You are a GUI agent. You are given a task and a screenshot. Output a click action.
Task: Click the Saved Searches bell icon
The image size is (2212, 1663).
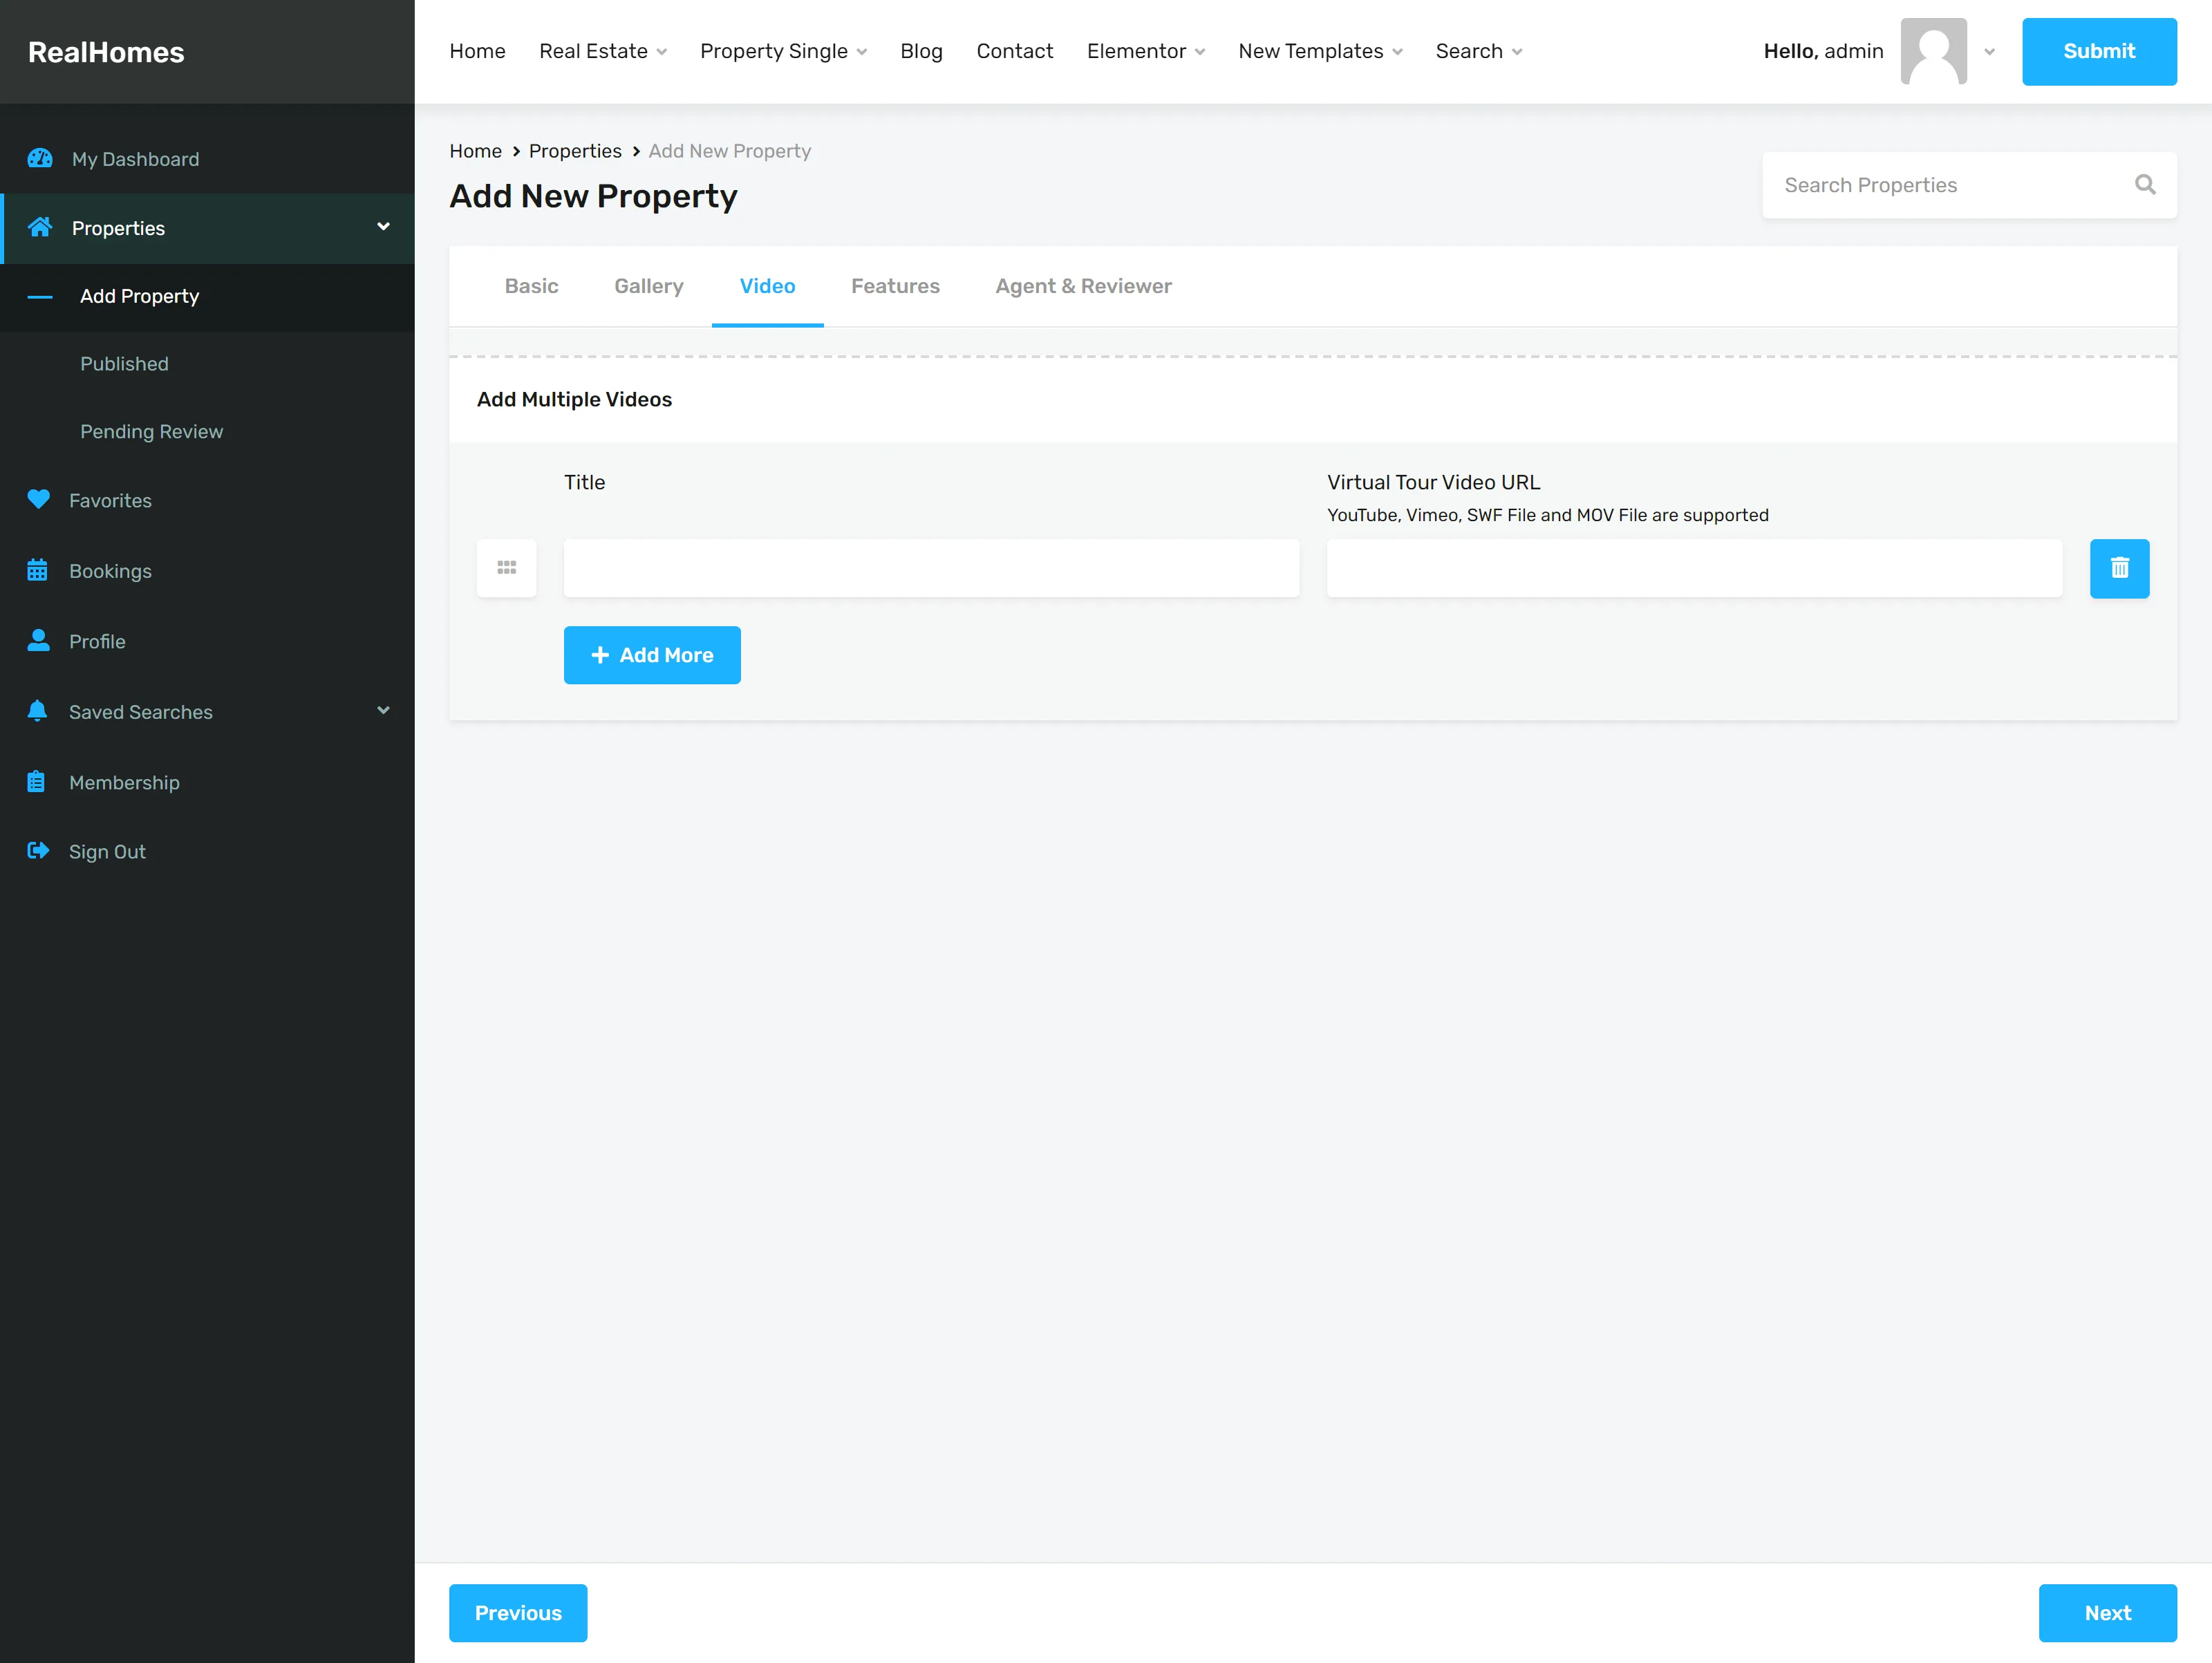[37, 711]
